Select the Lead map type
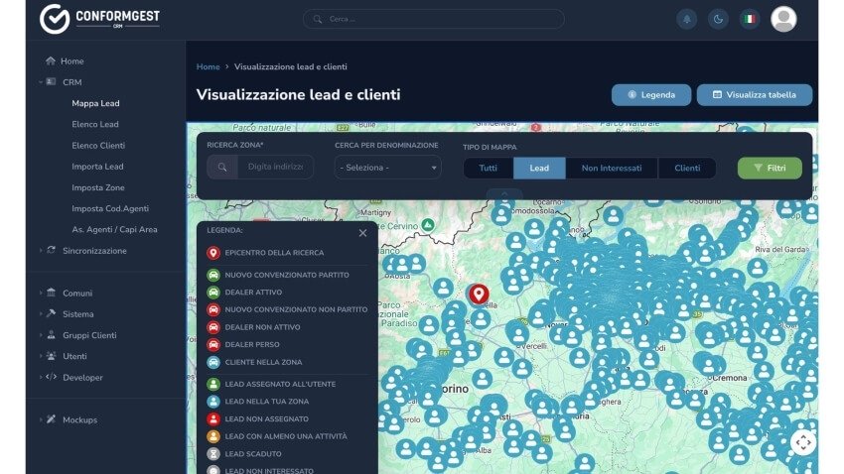 point(539,168)
